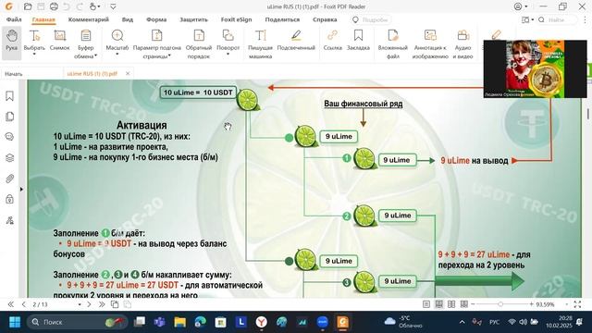Go to first page button
Viewport: 592px width, 333px height.
coord(10,304)
